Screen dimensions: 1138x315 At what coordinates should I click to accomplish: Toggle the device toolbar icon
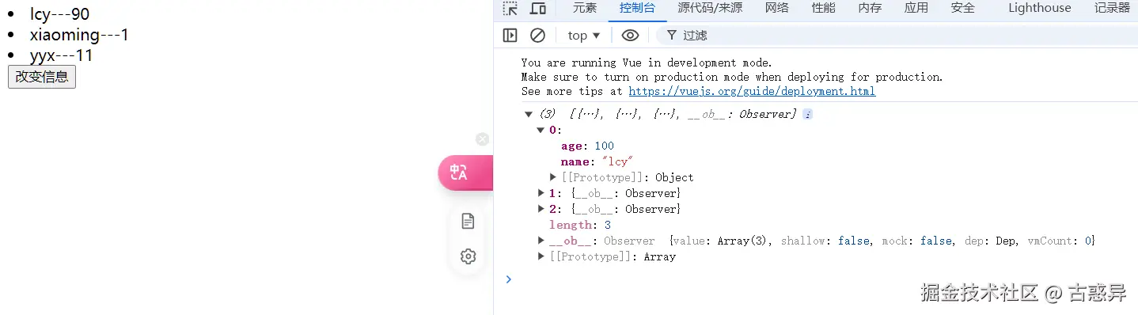tap(538, 9)
